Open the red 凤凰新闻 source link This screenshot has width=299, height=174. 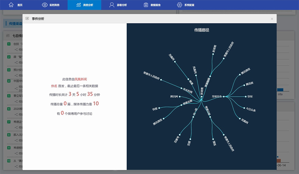[x=81, y=79]
